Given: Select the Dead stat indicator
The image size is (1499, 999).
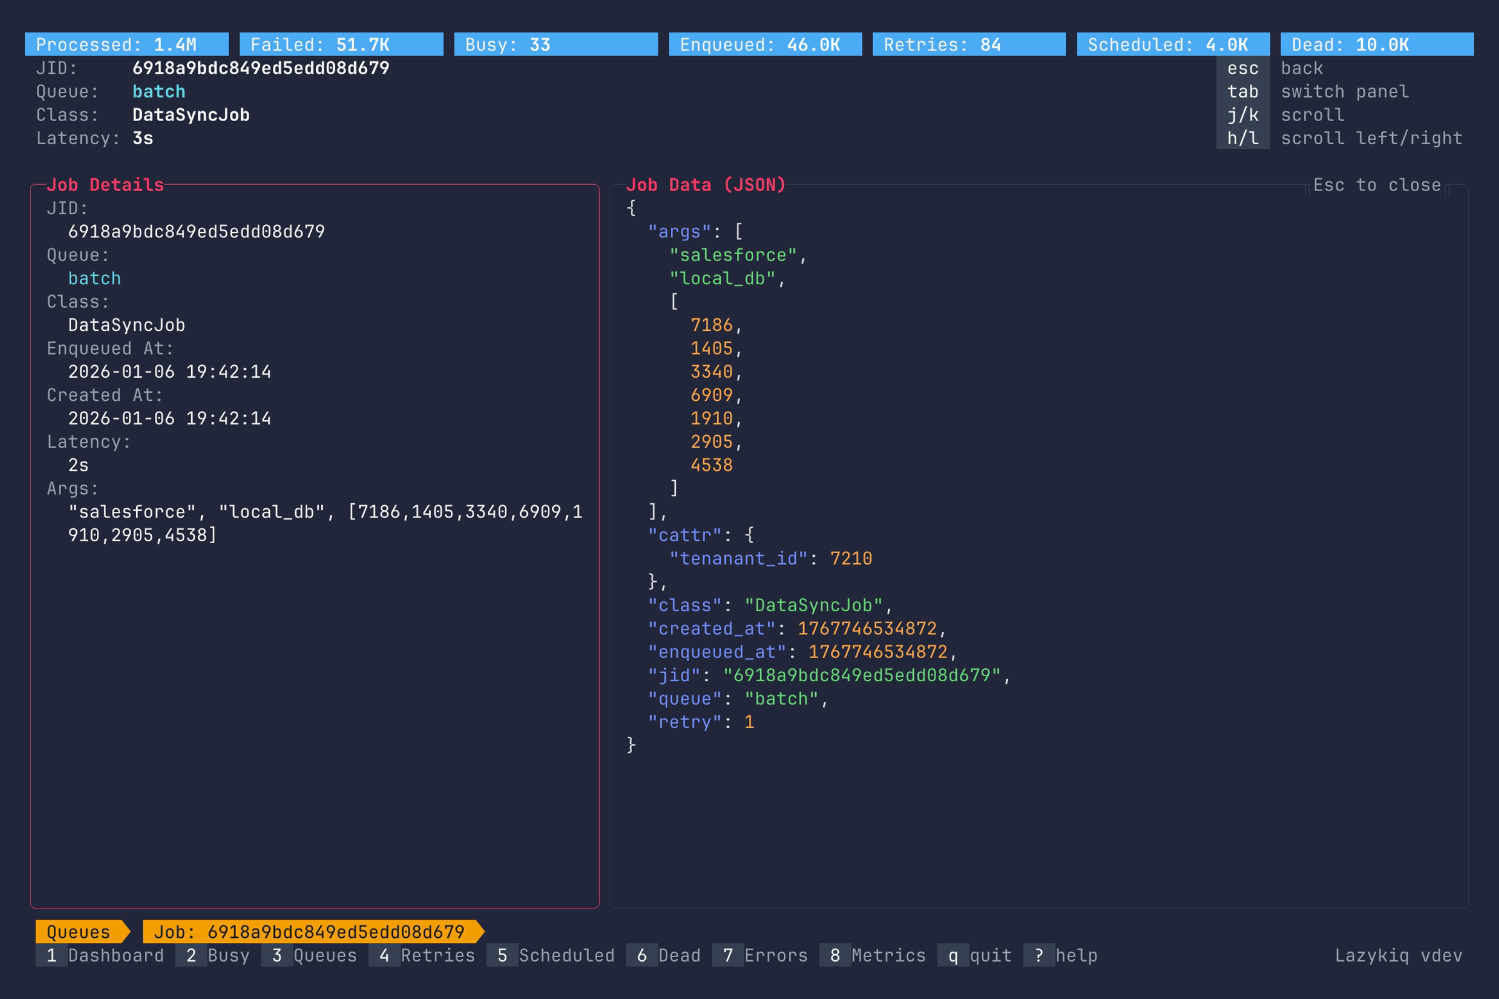Looking at the screenshot, I should tap(1377, 44).
